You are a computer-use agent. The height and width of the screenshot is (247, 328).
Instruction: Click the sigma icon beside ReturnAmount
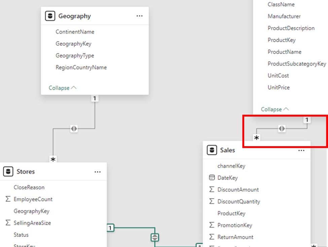click(x=212, y=237)
